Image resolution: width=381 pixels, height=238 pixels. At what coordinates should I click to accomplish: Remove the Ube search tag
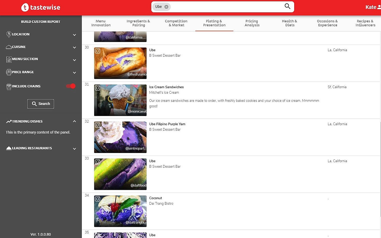tap(166, 7)
